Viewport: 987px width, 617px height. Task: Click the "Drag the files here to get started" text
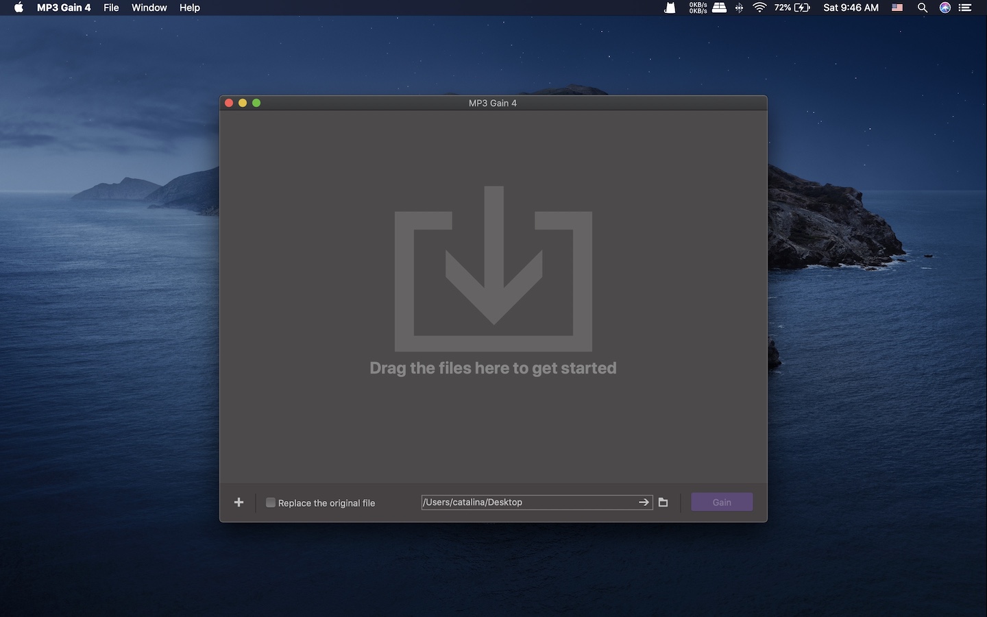pyautogui.click(x=493, y=368)
